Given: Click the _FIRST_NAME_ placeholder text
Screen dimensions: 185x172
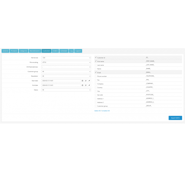Looking at the screenshot, I should 150,61.
